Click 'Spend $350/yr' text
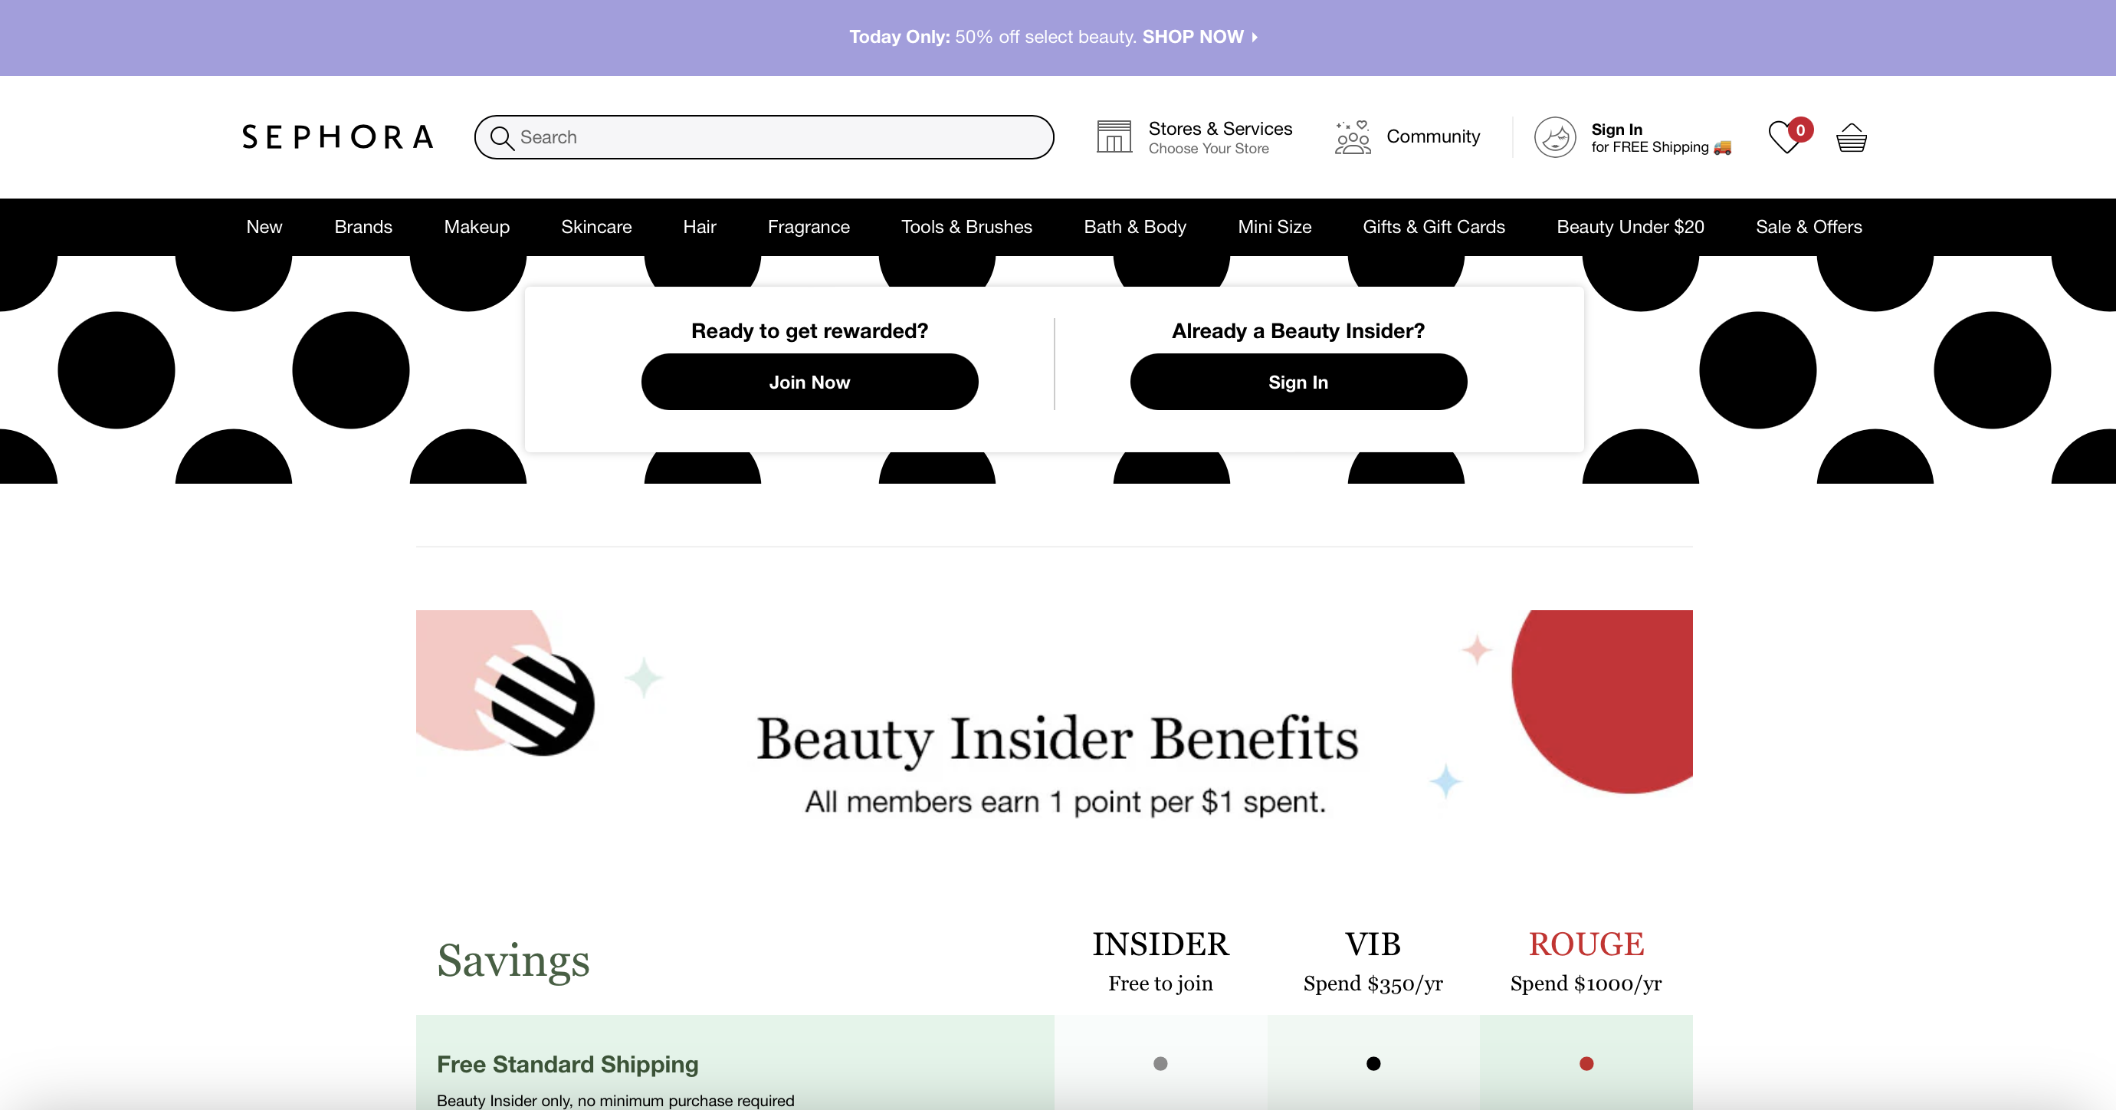The height and width of the screenshot is (1110, 2116). [x=1373, y=984]
